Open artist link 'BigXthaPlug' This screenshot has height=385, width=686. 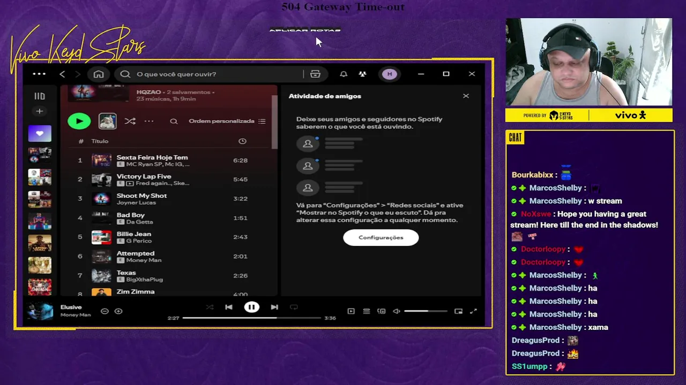[x=144, y=280]
